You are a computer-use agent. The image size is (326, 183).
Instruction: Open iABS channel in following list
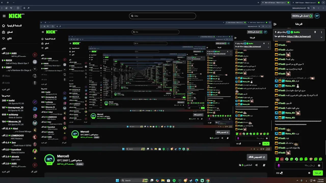coord(19,55)
